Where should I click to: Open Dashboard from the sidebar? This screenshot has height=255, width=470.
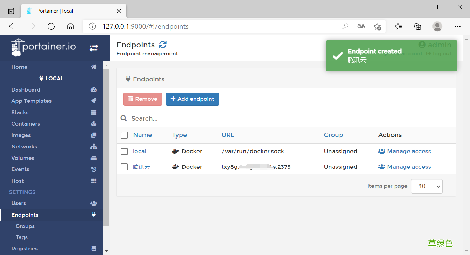(x=26, y=89)
